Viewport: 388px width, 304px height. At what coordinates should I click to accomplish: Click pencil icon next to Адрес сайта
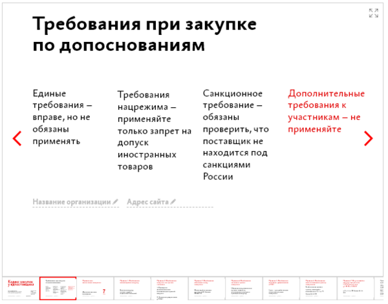(x=173, y=202)
